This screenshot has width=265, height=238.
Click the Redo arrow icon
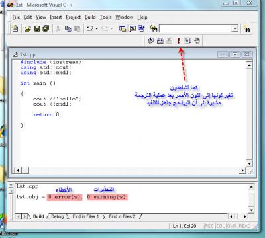(x=105, y=28)
